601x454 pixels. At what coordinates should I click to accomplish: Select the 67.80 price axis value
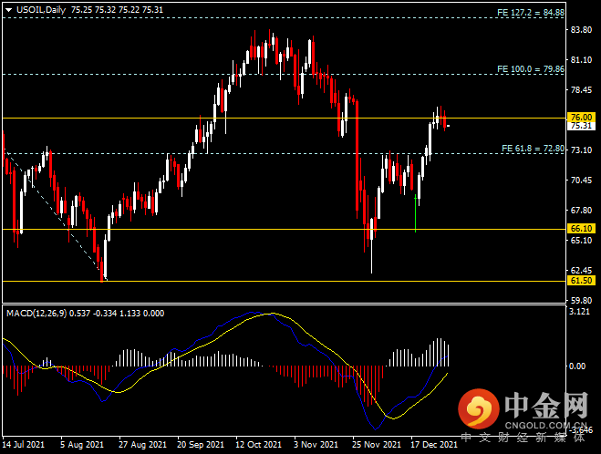[581, 210]
